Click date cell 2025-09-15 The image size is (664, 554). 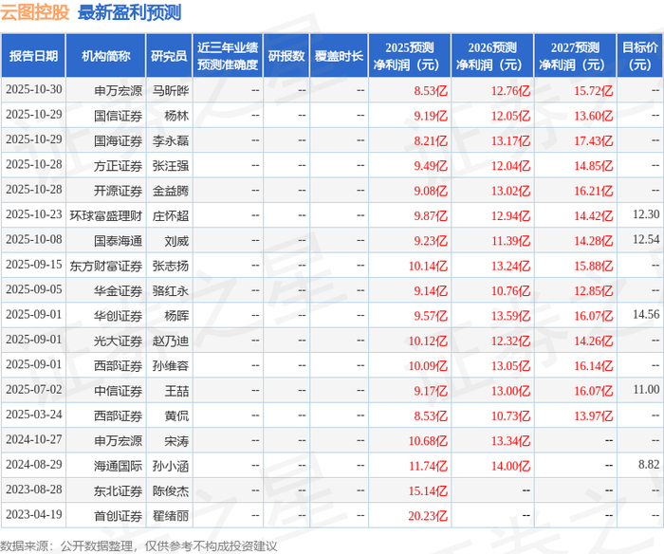(x=34, y=265)
